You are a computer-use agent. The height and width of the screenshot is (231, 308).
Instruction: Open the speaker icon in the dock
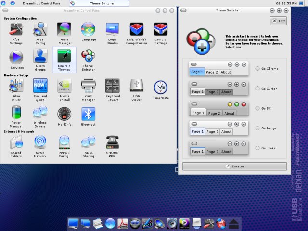[159, 223]
